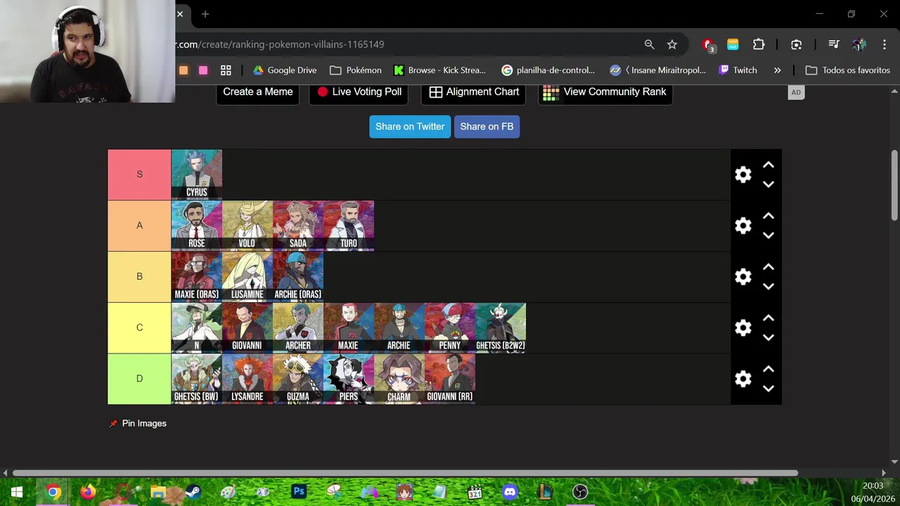Open settings gear for B tier row

click(743, 277)
